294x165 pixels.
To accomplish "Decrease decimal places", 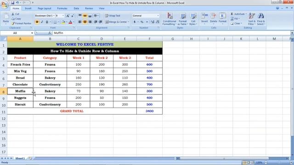I will tap(157, 22).
